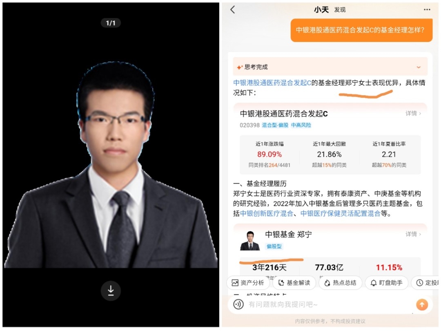Open the three-dot more options menu
Viewport: 441px width, 331px height.
[427, 9]
